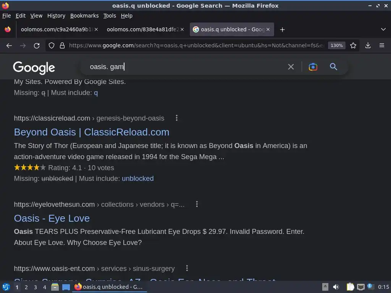This screenshot has height=293, width=391.
Task: Open options for classicreload.com result
Action: point(177,118)
